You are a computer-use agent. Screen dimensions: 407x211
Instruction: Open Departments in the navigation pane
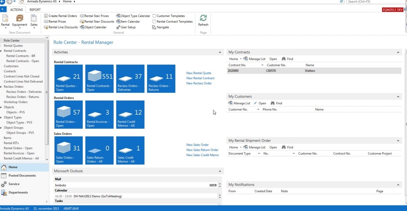[24, 193]
